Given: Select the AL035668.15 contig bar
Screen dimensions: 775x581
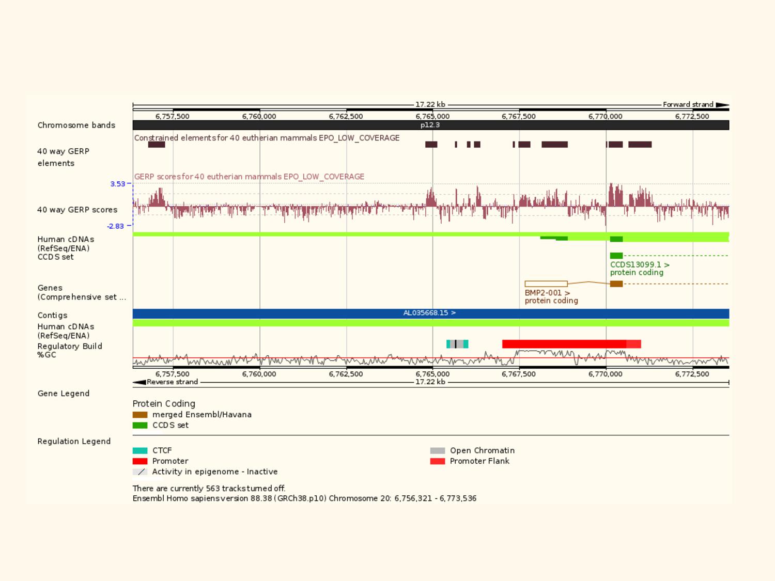Looking at the screenshot, I should (x=431, y=313).
